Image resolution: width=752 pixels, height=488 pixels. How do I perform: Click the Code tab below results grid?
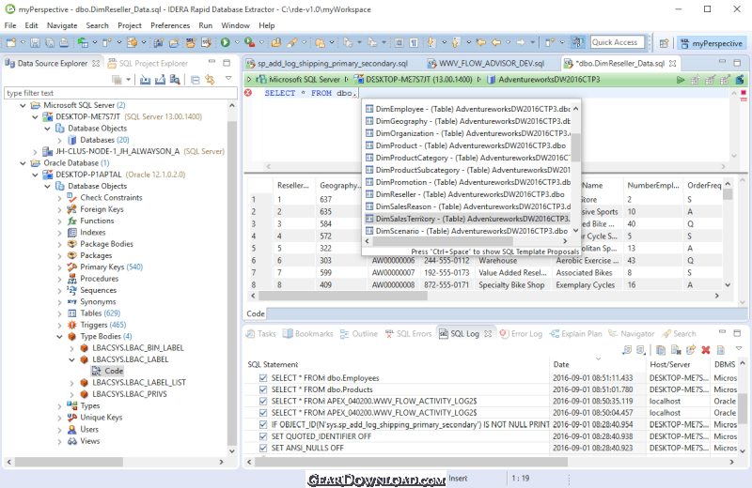(x=256, y=313)
